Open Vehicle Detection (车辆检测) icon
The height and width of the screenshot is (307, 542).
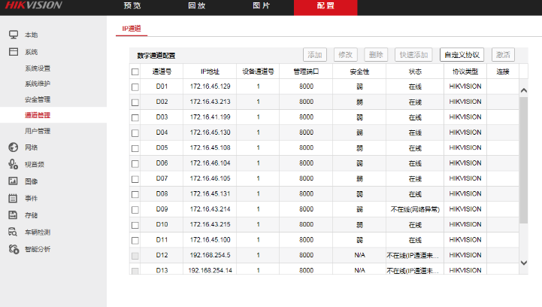pos(13,232)
